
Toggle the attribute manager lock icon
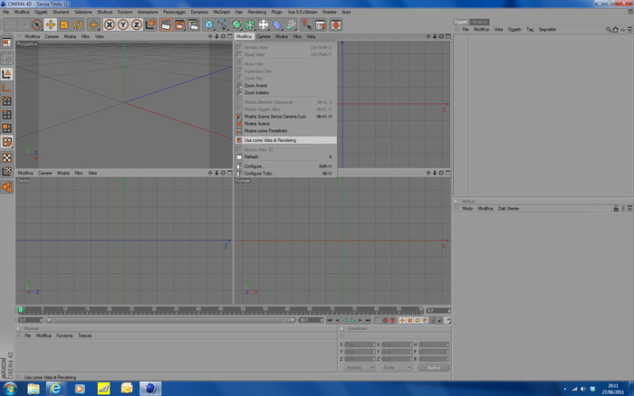pyautogui.click(x=616, y=209)
